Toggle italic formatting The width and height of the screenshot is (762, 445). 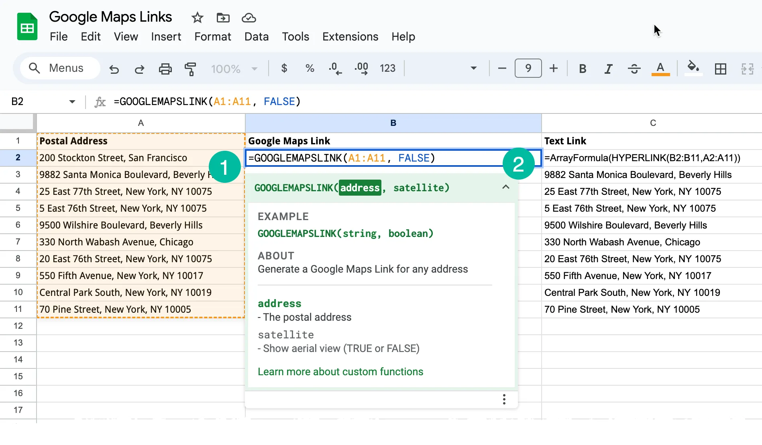click(x=608, y=69)
